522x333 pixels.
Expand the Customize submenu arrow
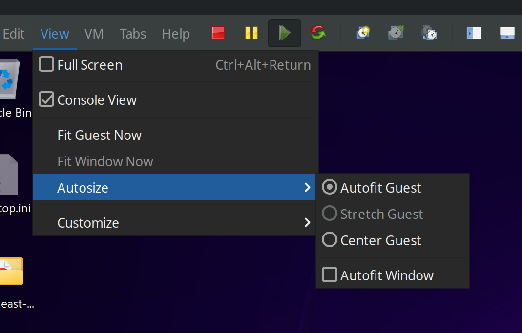pos(307,222)
